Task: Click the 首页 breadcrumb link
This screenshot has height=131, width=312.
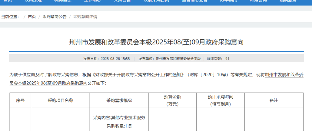Action: (x=32, y=17)
